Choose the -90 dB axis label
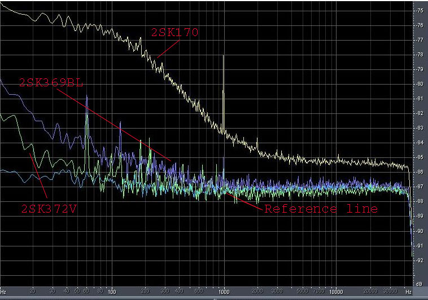 [420, 231]
